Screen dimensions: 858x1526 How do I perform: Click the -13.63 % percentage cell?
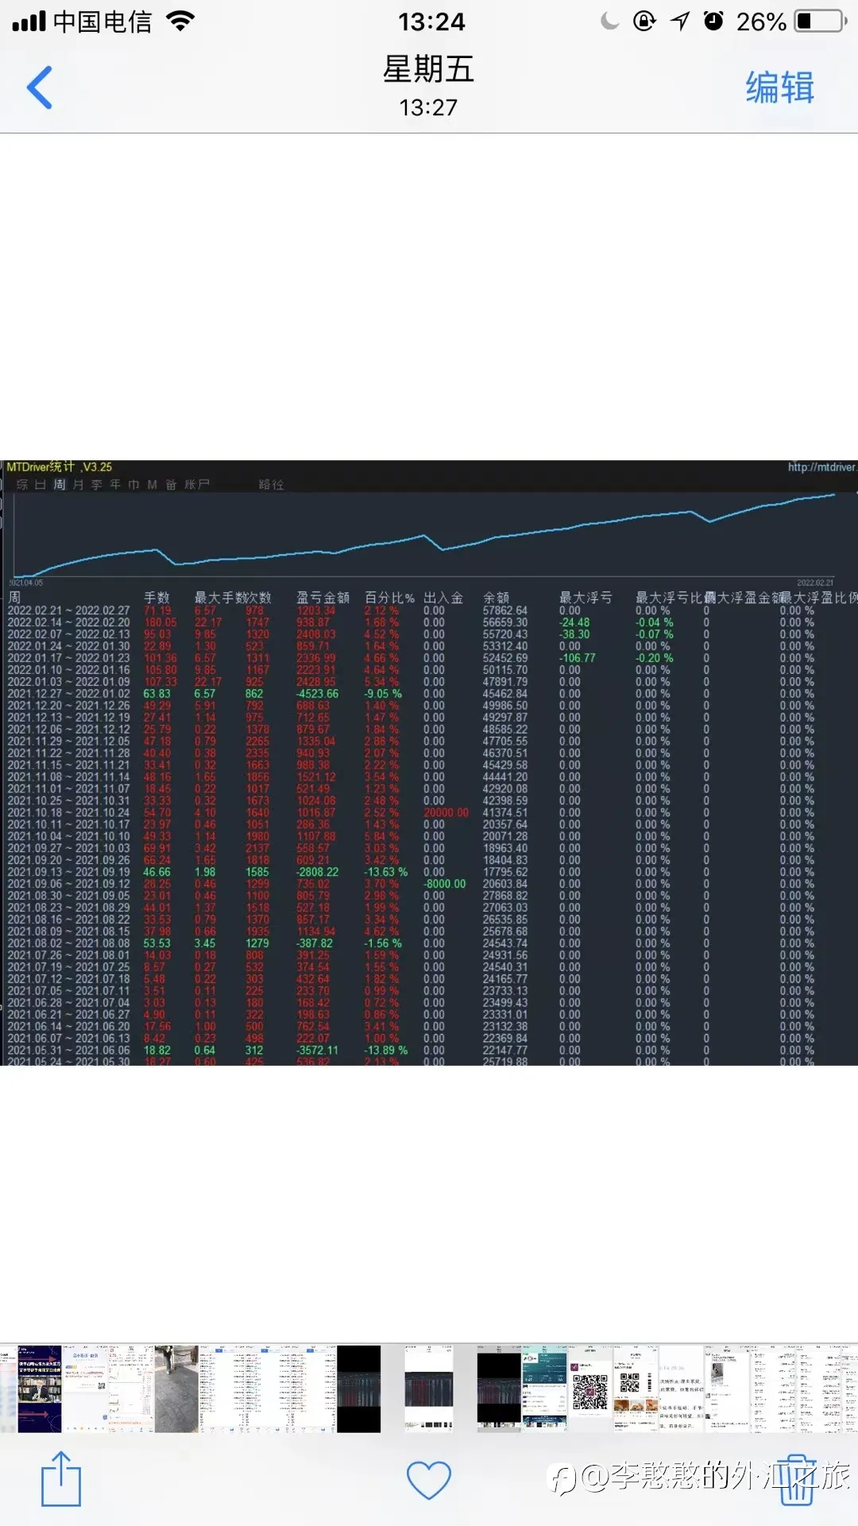[386, 872]
